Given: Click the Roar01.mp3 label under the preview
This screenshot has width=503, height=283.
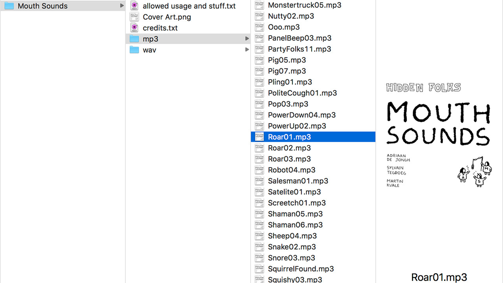Looking at the screenshot, I should tap(439, 277).
